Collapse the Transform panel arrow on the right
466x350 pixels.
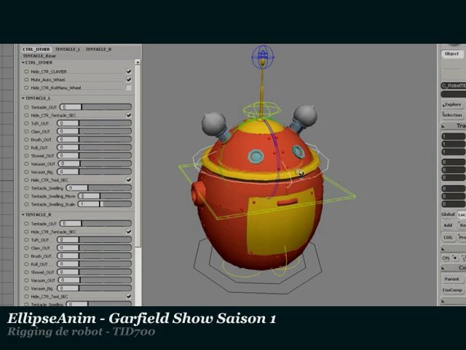443,126
